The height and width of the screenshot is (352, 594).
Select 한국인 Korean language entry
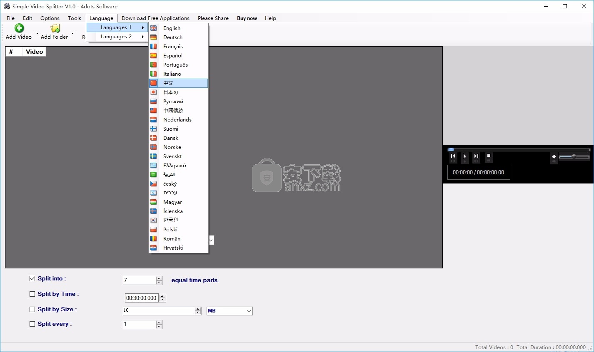[x=178, y=220]
